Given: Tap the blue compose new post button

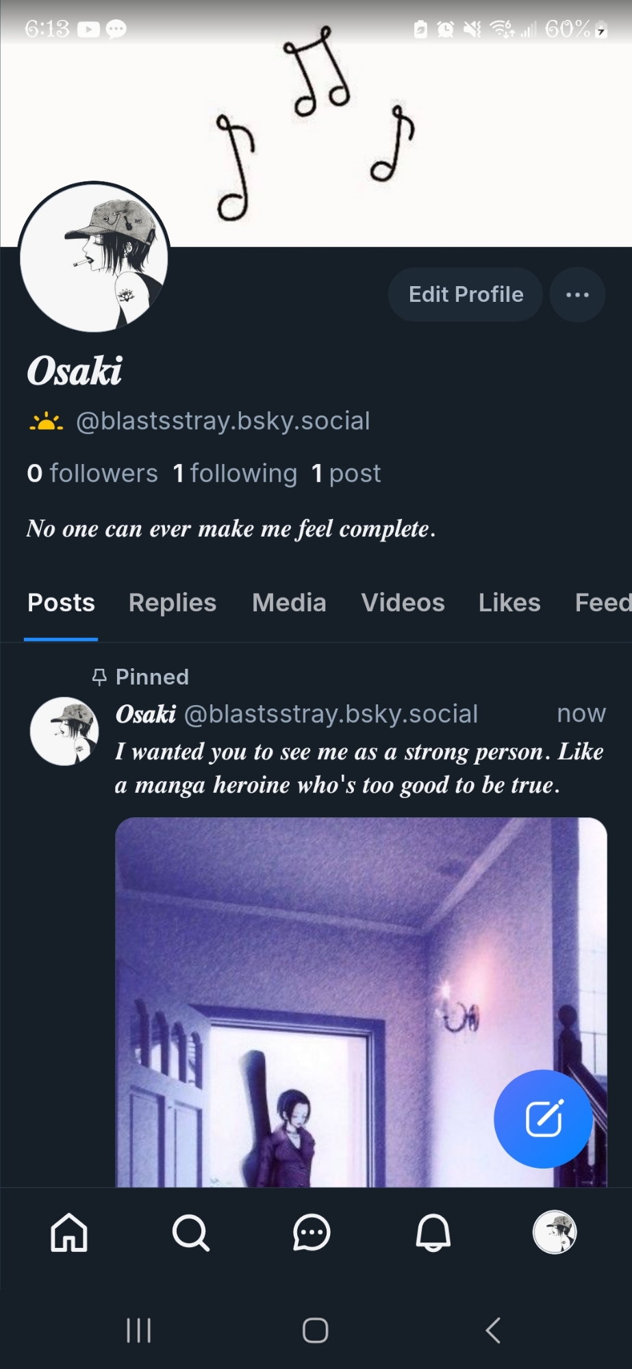Looking at the screenshot, I should tap(543, 1118).
